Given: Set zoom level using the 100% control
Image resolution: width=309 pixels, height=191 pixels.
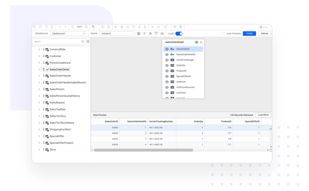Looking at the screenshot, I should click(79, 27).
